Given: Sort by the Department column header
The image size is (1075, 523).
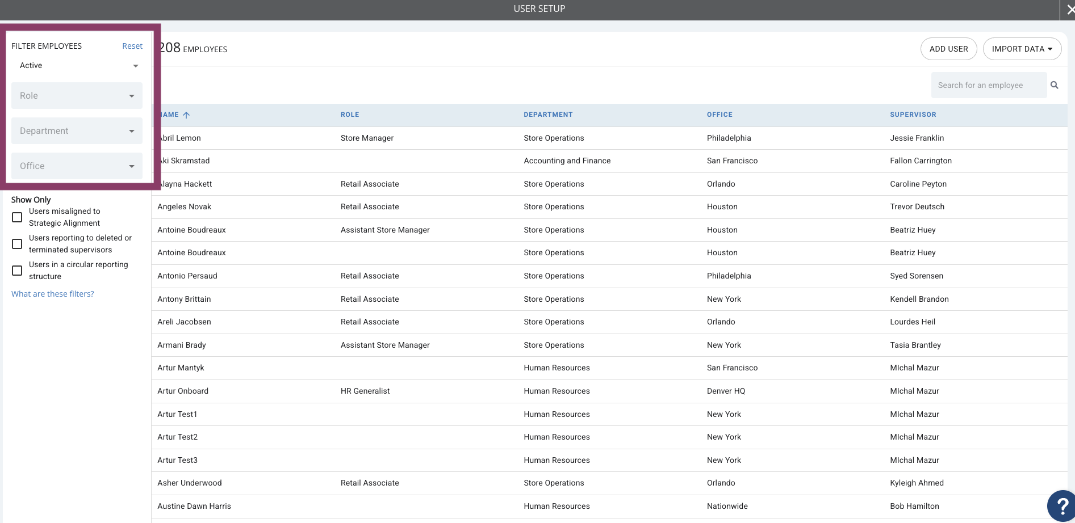Looking at the screenshot, I should 548,115.
